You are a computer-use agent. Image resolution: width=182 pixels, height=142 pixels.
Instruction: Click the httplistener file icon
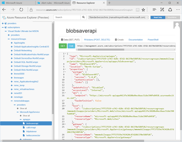24,131
